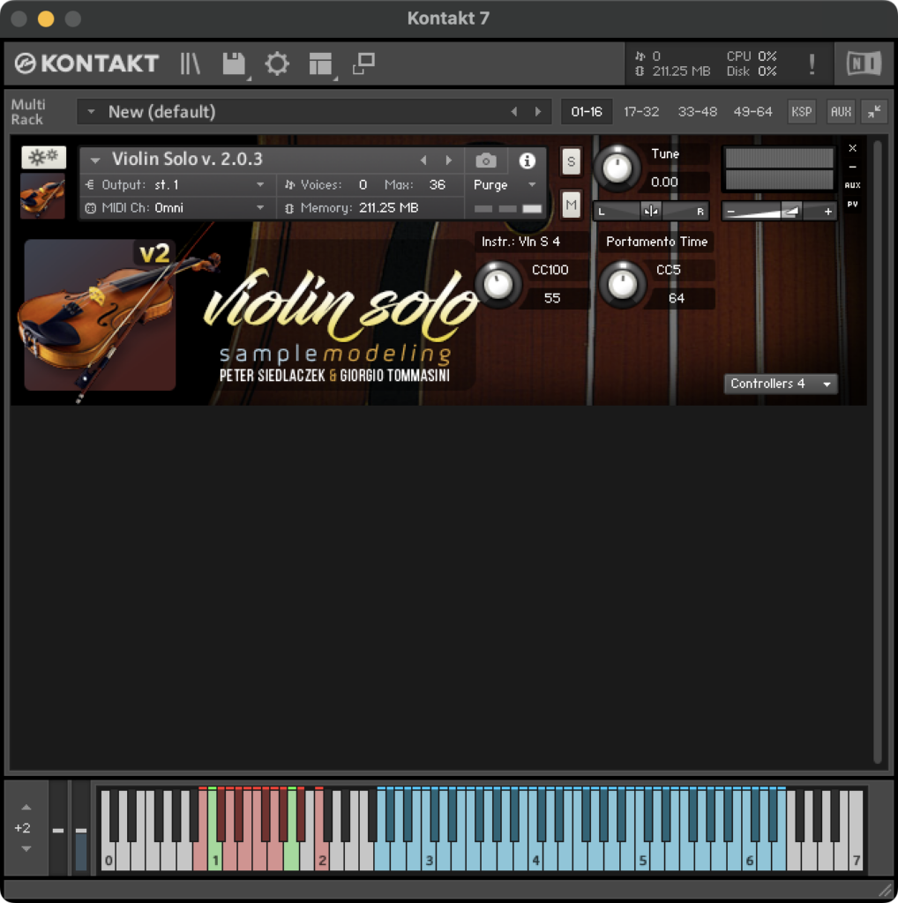Click the pan center icon
This screenshot has width=898, height=903.
pos(651,212)
